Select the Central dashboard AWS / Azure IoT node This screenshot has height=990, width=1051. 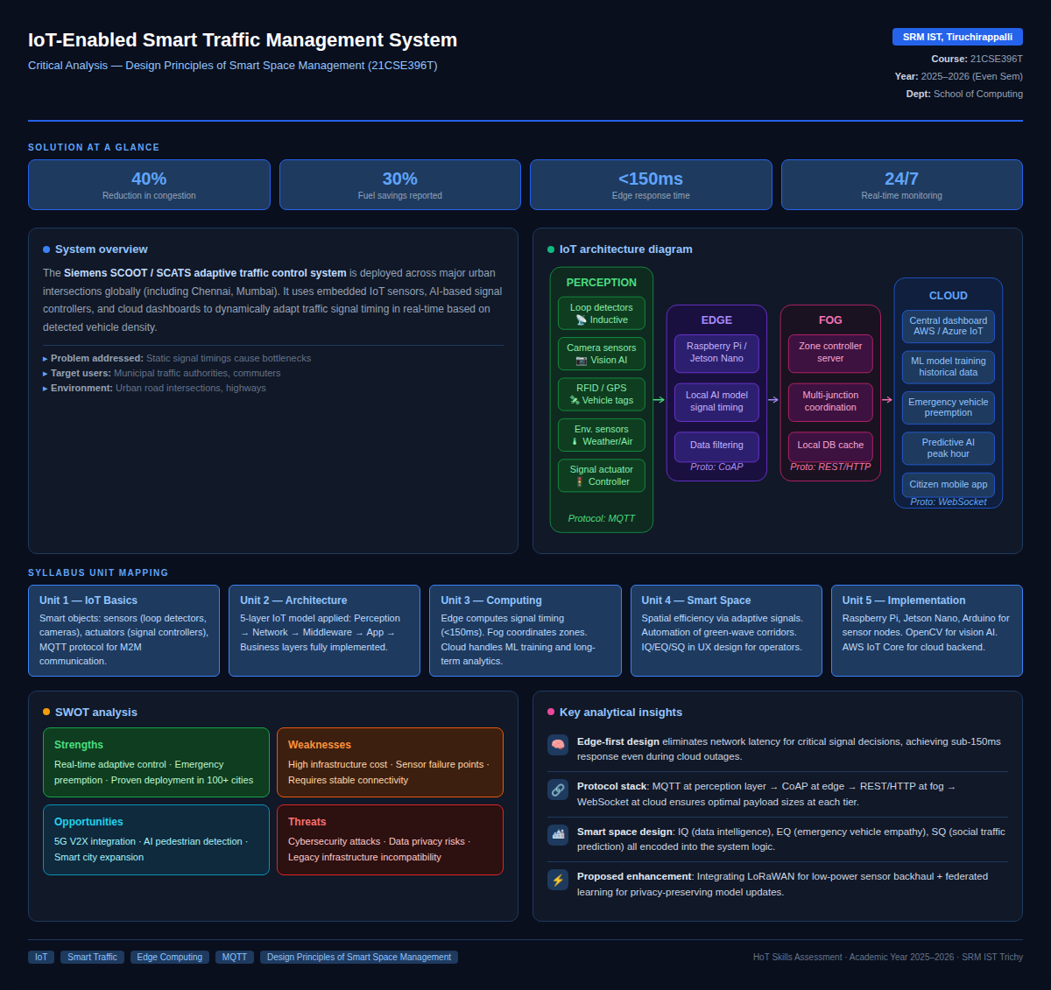point(949,326)
